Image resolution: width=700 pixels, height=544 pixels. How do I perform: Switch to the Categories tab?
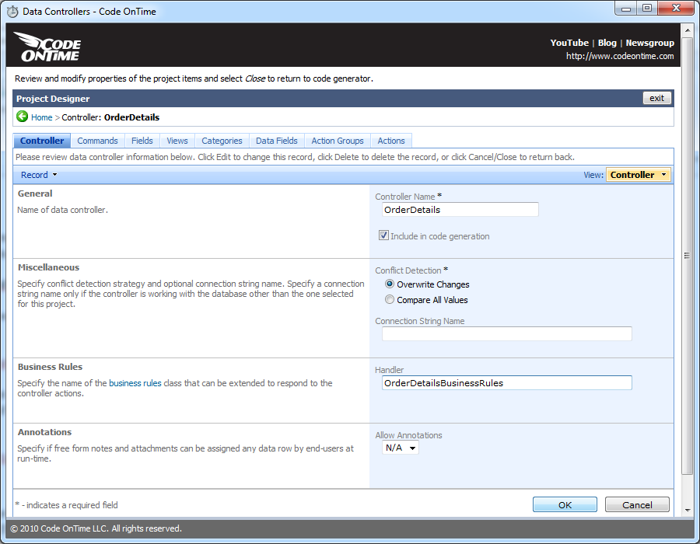click(x=222, y=141)
